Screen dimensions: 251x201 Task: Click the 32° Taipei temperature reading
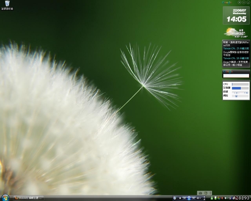(242, 33)
